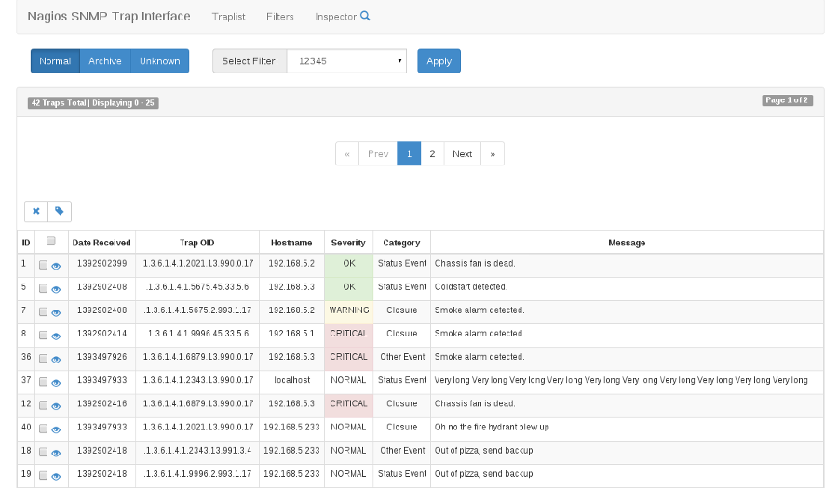Check the box for trap ID 8
Viewport: 838px width, 488px height.
coord(43,336)
